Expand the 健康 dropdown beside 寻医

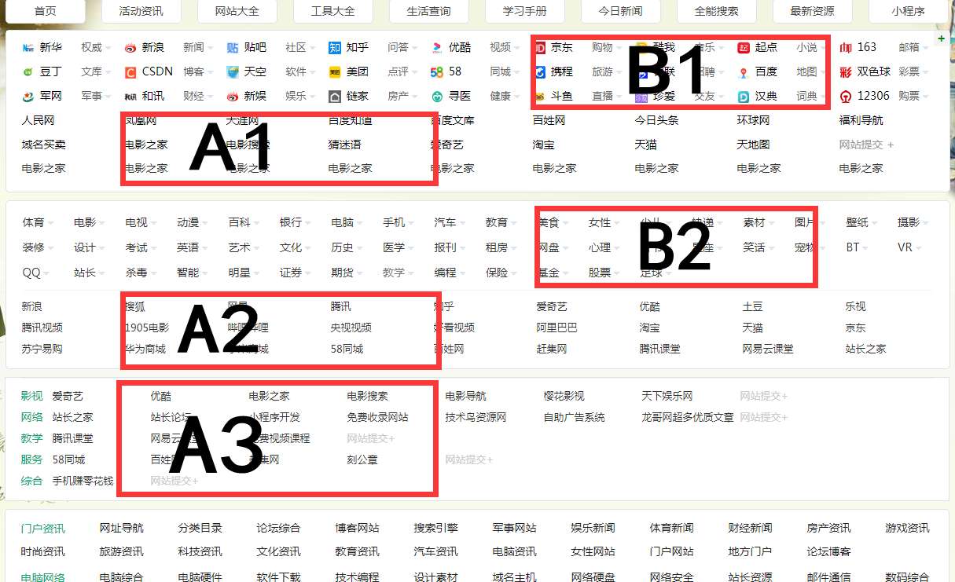[x=504, y=97]
